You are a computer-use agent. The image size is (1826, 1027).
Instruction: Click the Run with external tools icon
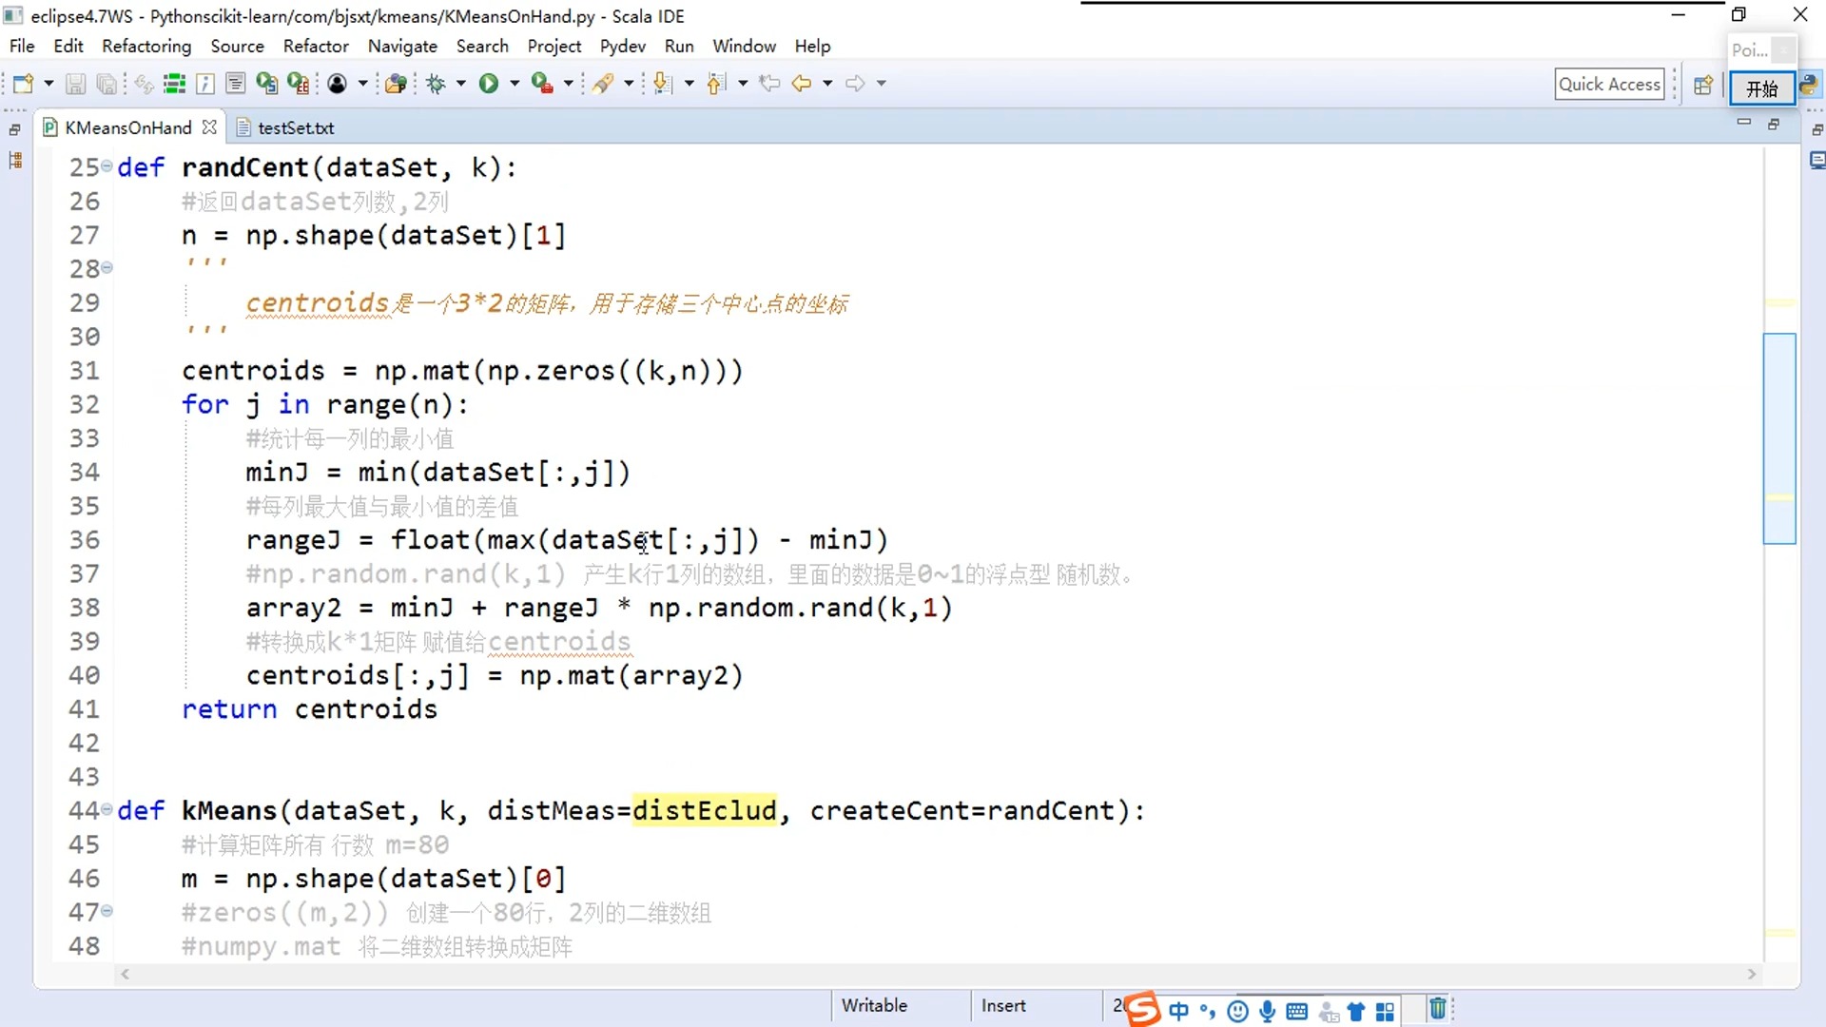coord(542,84)
